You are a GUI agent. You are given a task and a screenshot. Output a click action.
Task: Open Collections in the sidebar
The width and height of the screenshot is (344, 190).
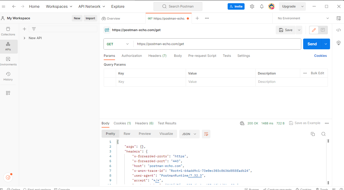coord(8,31)
